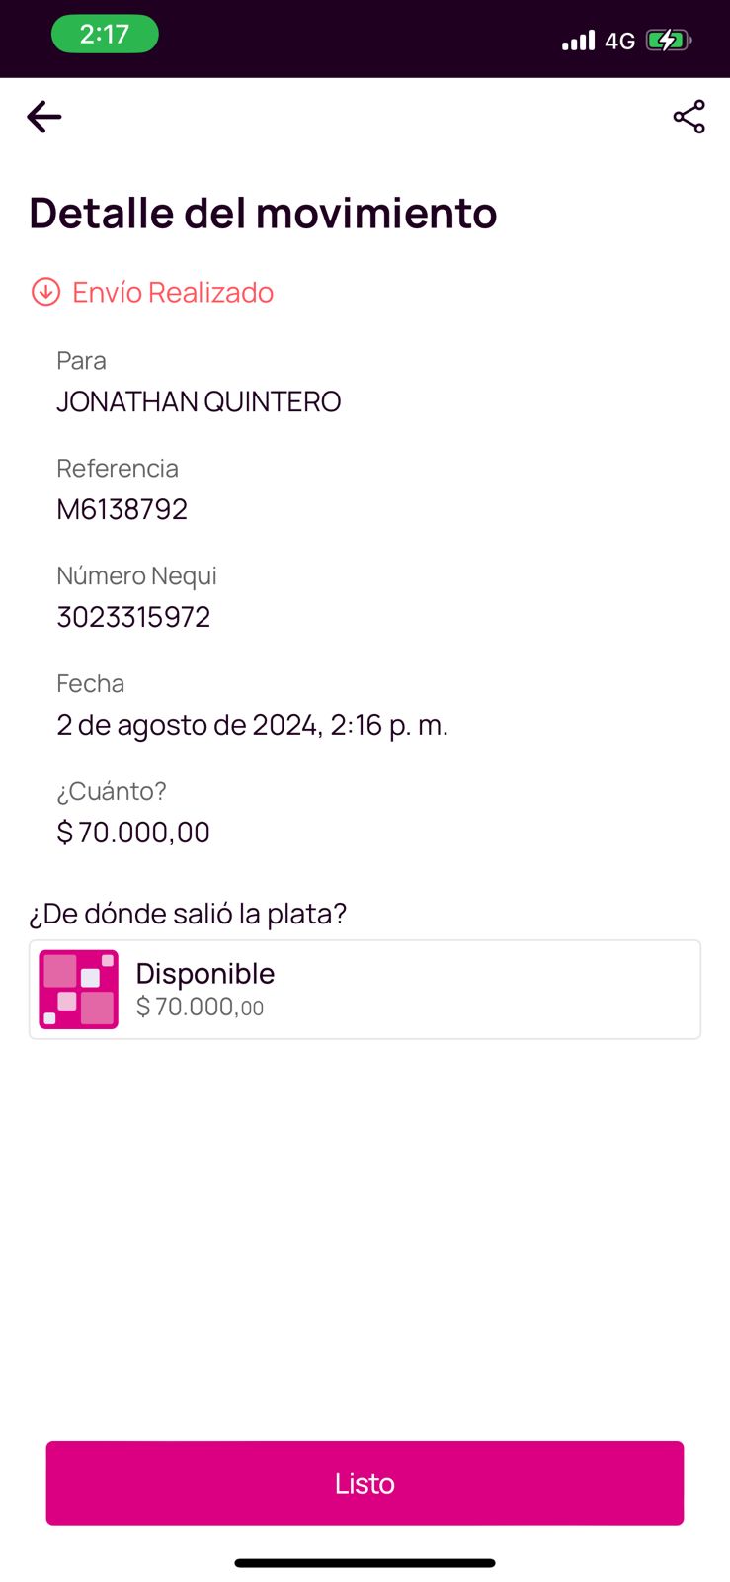Tap the Envío Realizado label
Viewport: 730px width, 1582px height.
tap(173, 292)
